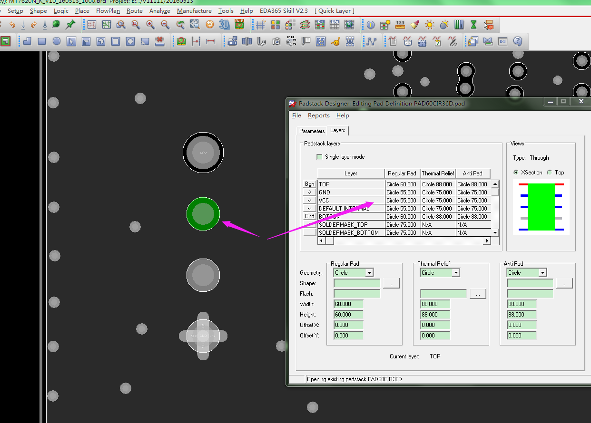Click browse button next to Regular Pad Shape
The height and width of the screenshot is (423, 591).
coord(391,283)
